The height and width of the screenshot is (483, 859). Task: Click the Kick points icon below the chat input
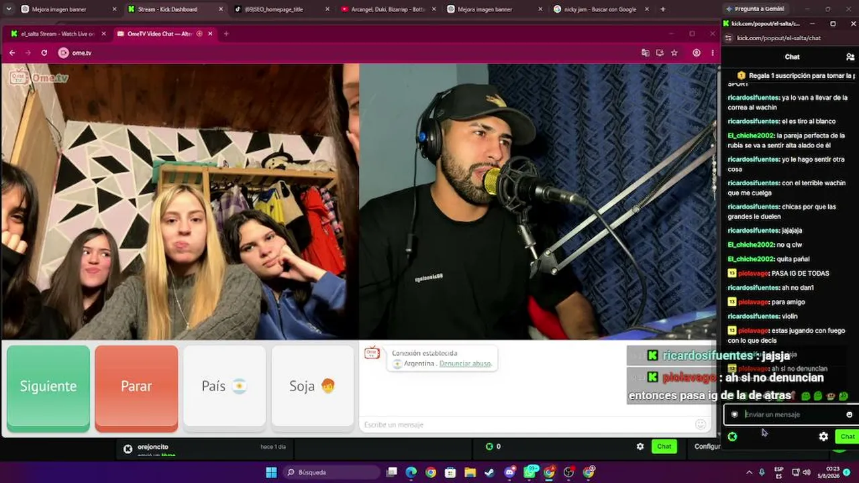pyautogui.click(x=732, y=437)
